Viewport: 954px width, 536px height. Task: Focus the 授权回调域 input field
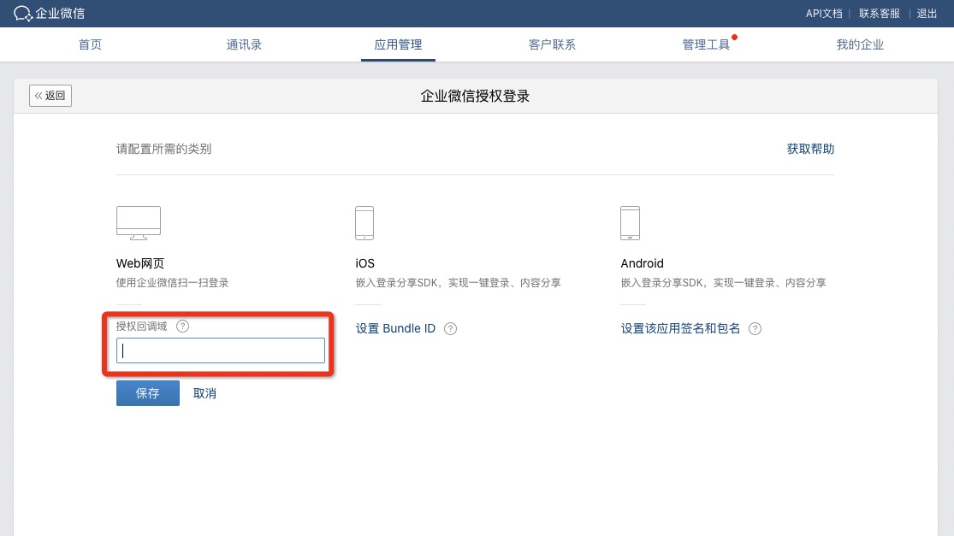pyautogui.click(x=221, y=350)
